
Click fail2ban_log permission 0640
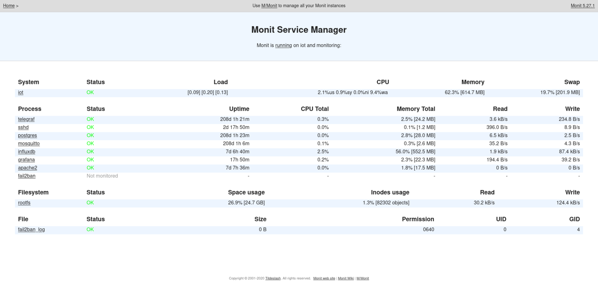coord(429,230)
